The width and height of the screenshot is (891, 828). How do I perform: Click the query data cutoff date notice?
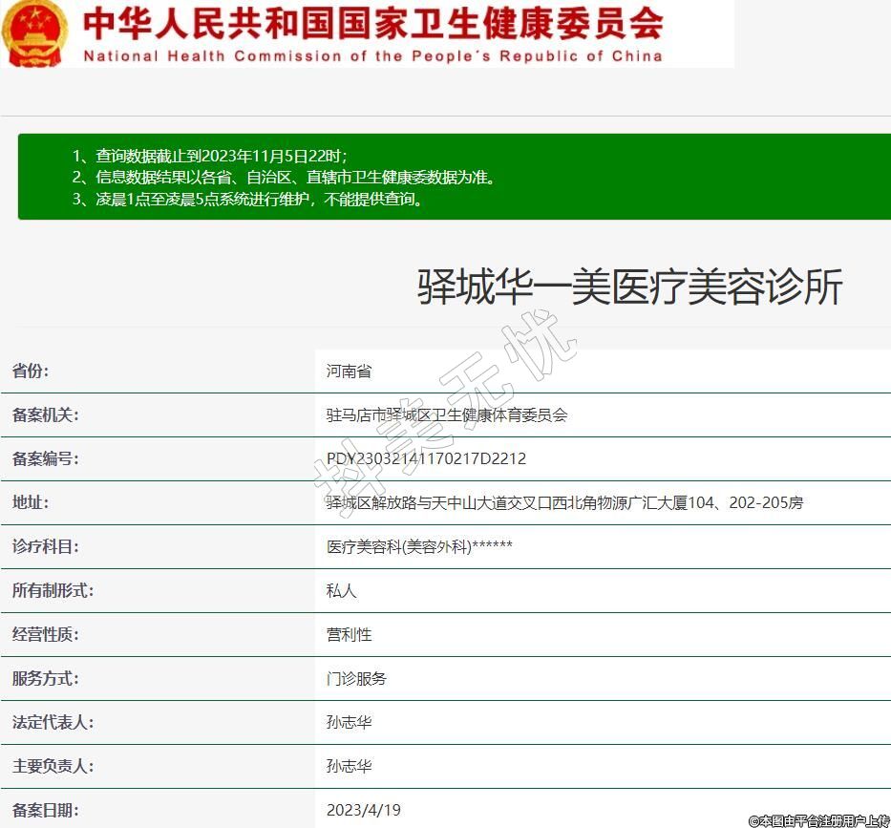coord(210,156)
